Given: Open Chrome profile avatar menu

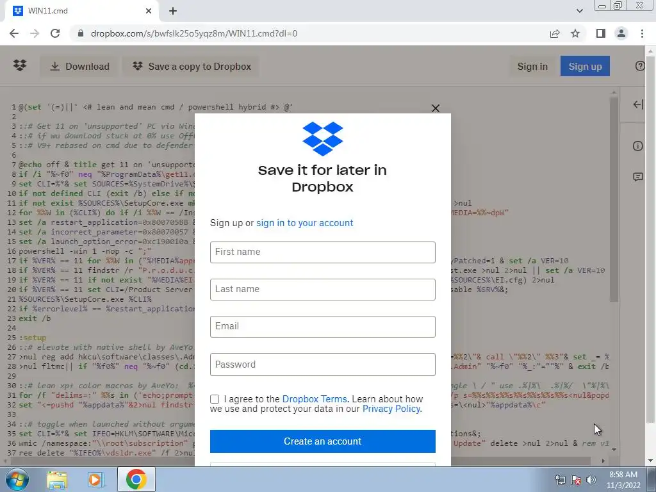Looking at the screenshot, I should pos(621,33).
